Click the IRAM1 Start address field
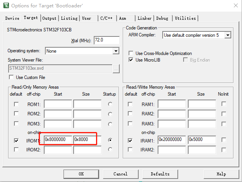This screenshot has height=182, width=242. 172,140
